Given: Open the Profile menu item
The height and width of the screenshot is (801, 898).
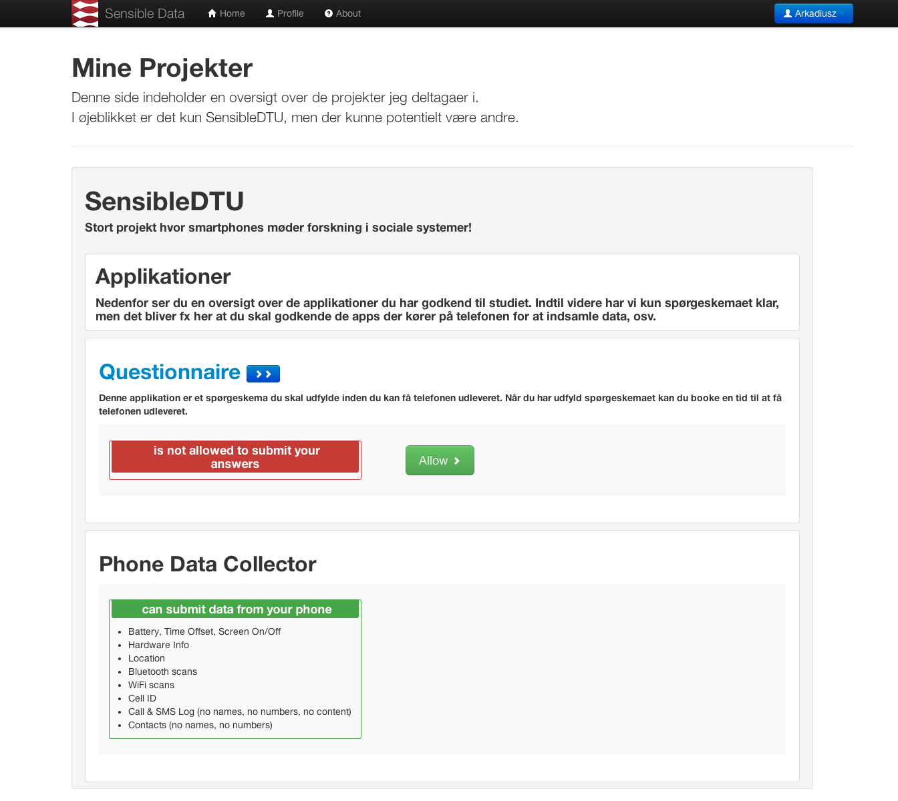Looking at the screenshot, I should click(x=285, y=13).
